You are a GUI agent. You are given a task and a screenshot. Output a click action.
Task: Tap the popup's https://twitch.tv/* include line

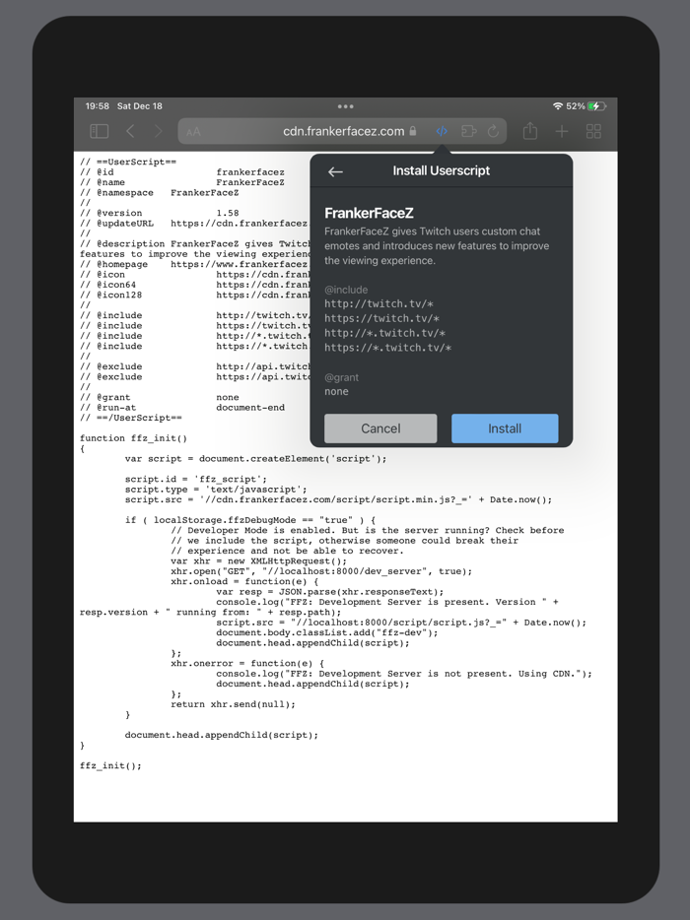click(x=381, y=318)
